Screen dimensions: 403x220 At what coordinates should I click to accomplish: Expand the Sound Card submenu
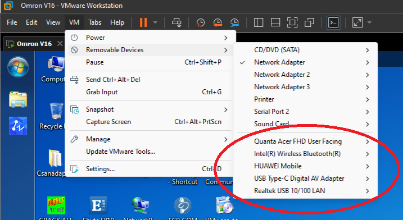point(305,123)
